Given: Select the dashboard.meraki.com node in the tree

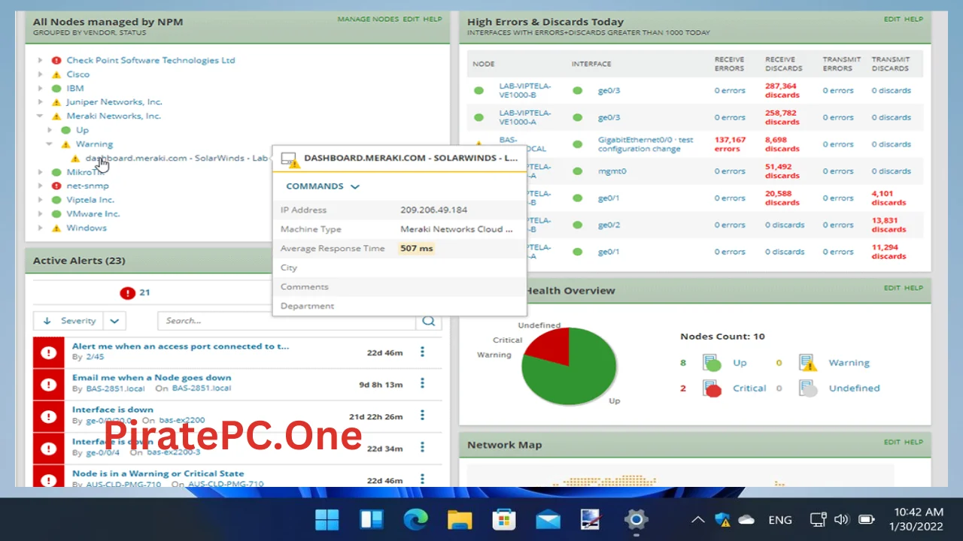Looking at the screenshot, I should coord(176,159).
